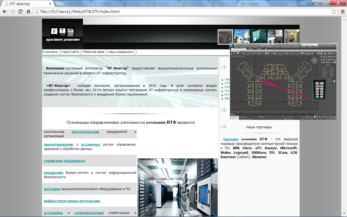Follow the сервисная поддержка link
The height and width of the screenshot is (217, 347).
(65, 161)
